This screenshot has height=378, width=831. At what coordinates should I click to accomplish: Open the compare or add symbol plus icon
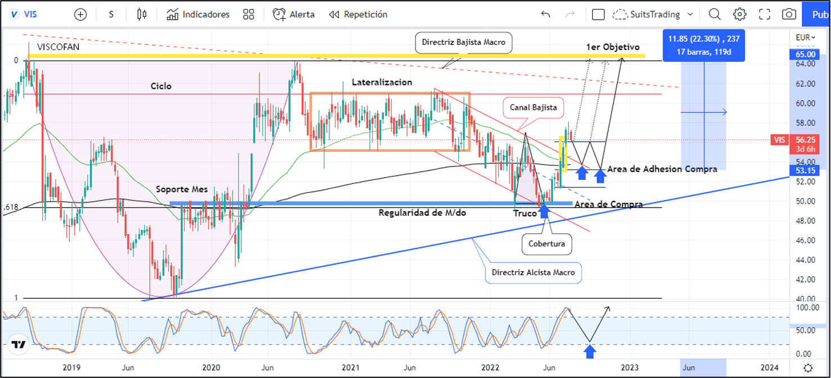pos(81,15)
